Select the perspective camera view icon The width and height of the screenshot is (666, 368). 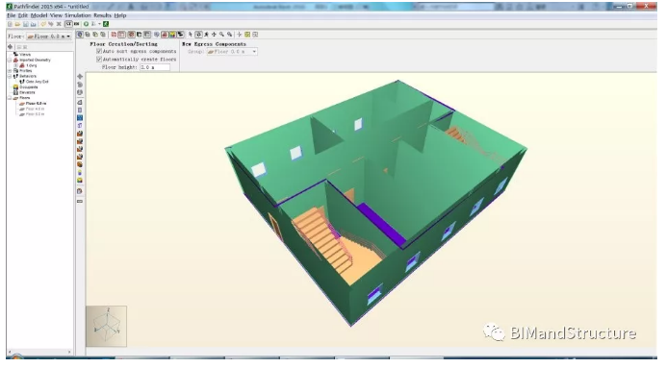[80, 35]
